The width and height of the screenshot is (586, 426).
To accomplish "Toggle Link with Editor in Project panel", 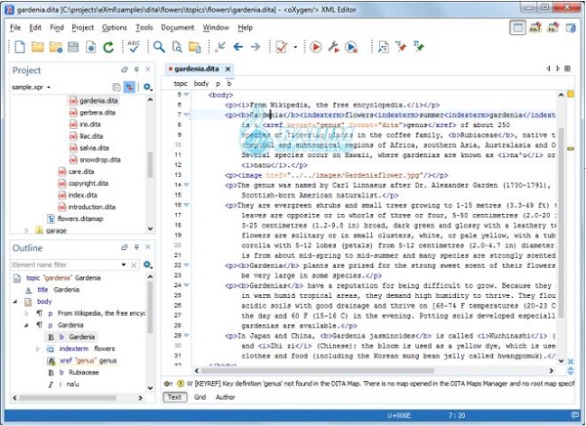I will click(129, 87).
